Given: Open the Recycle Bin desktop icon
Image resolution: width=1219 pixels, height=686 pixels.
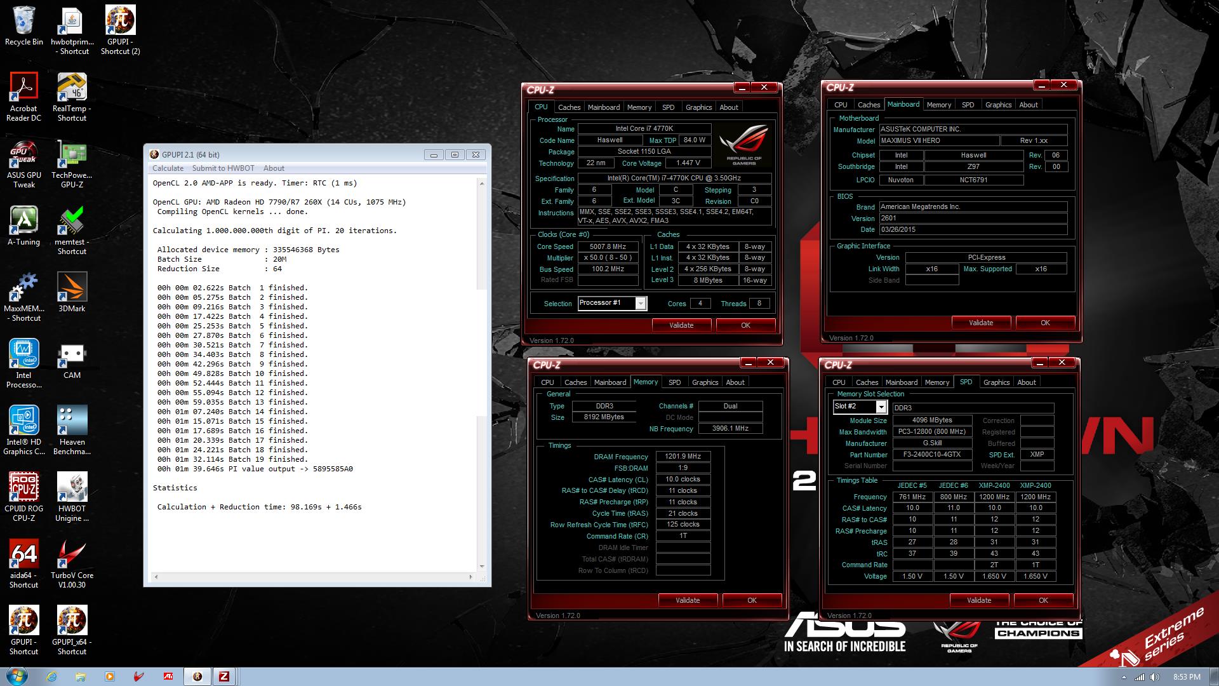Looking at the screenshot, I should [x=24, y=26].
